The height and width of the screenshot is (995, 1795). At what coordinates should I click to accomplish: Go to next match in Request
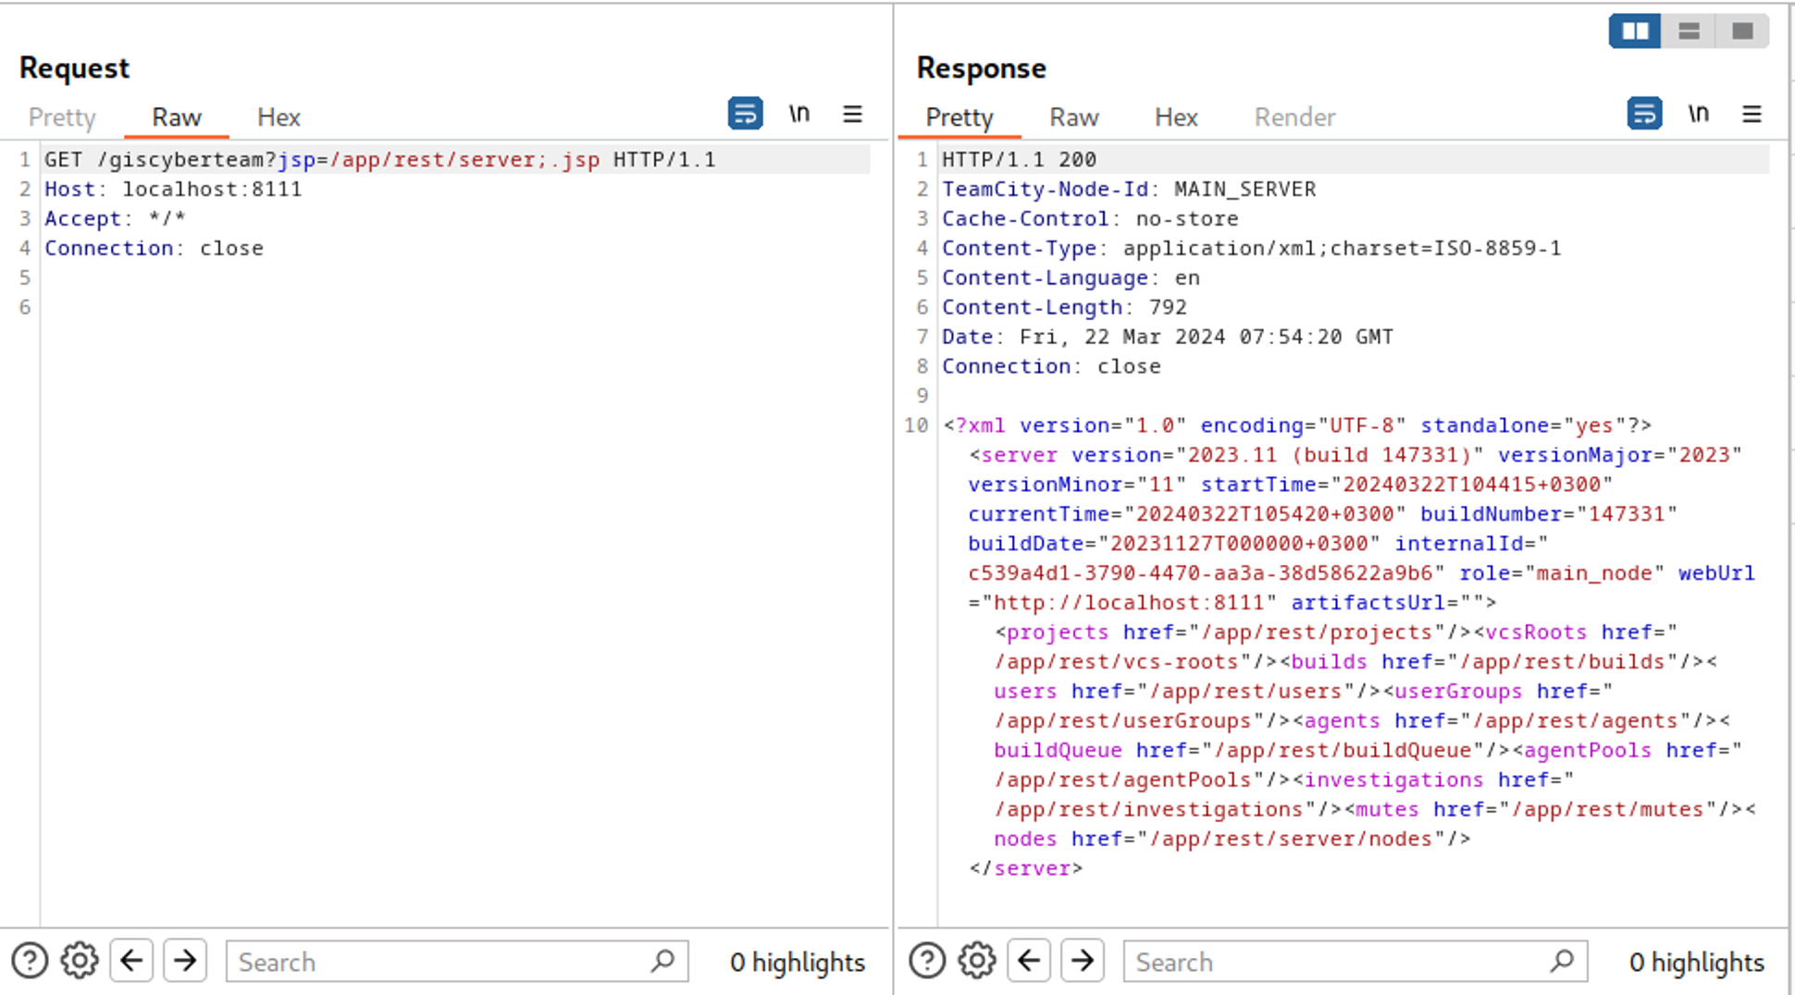coord(185,961)
